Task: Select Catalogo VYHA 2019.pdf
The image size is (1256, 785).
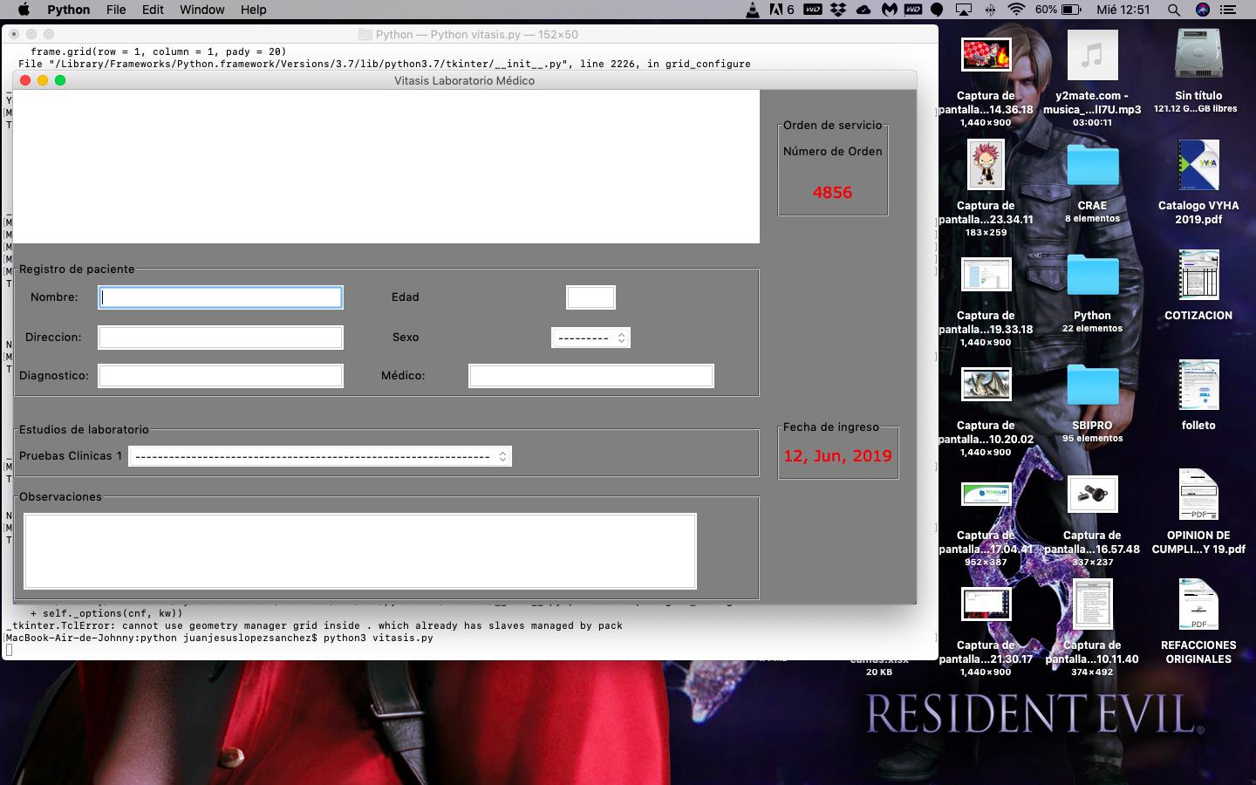Action: click(x=1198, y=165)
